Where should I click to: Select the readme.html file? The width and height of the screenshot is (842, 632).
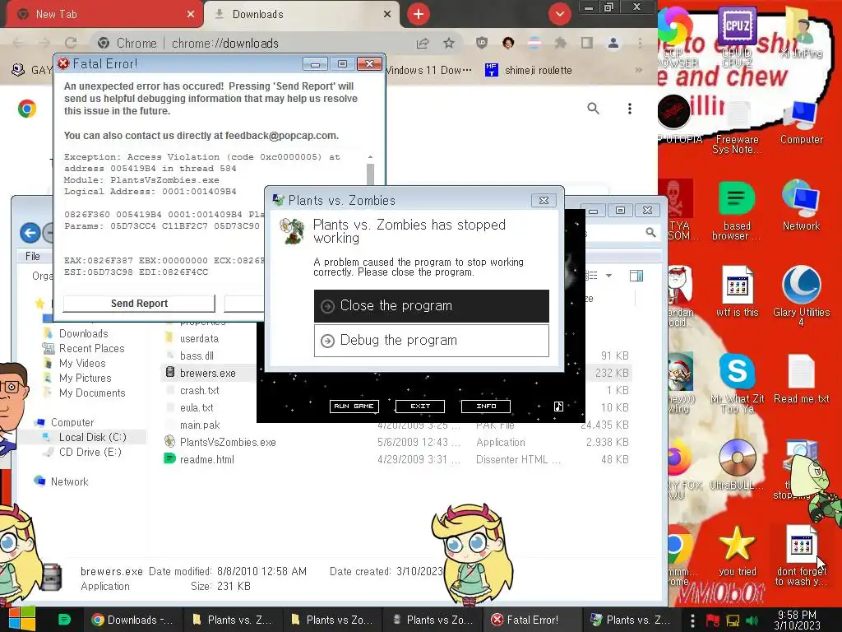206,459
